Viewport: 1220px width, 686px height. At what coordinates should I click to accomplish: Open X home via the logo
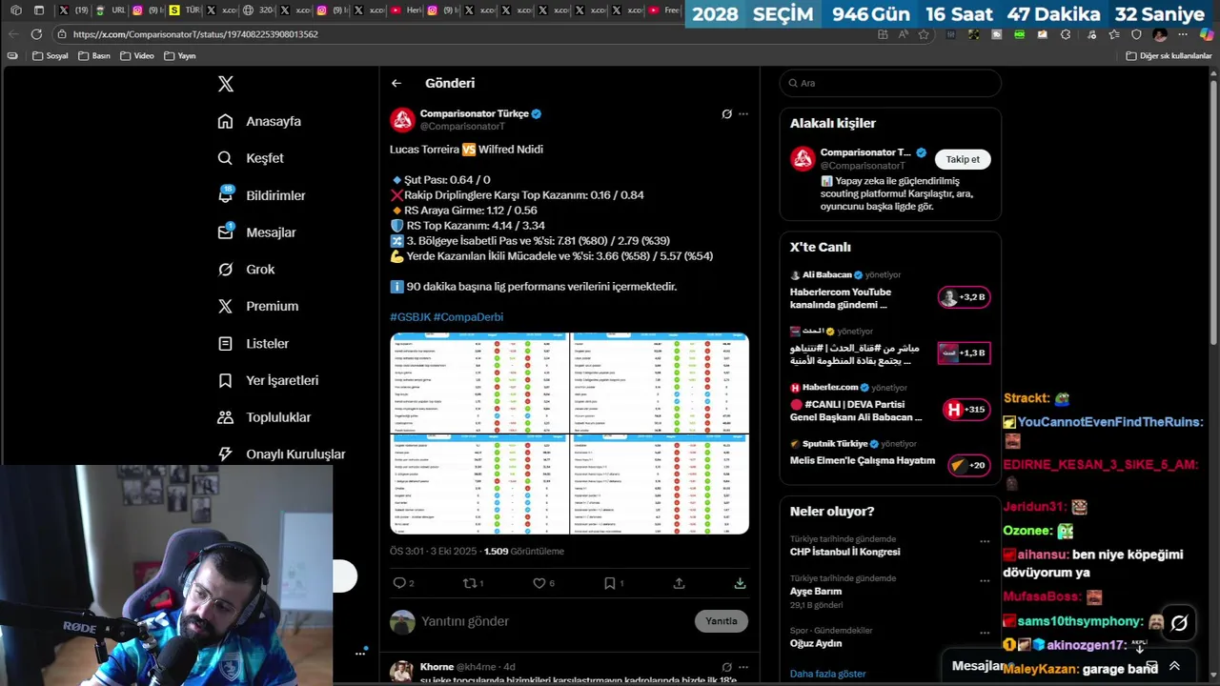tap(226, 84)
